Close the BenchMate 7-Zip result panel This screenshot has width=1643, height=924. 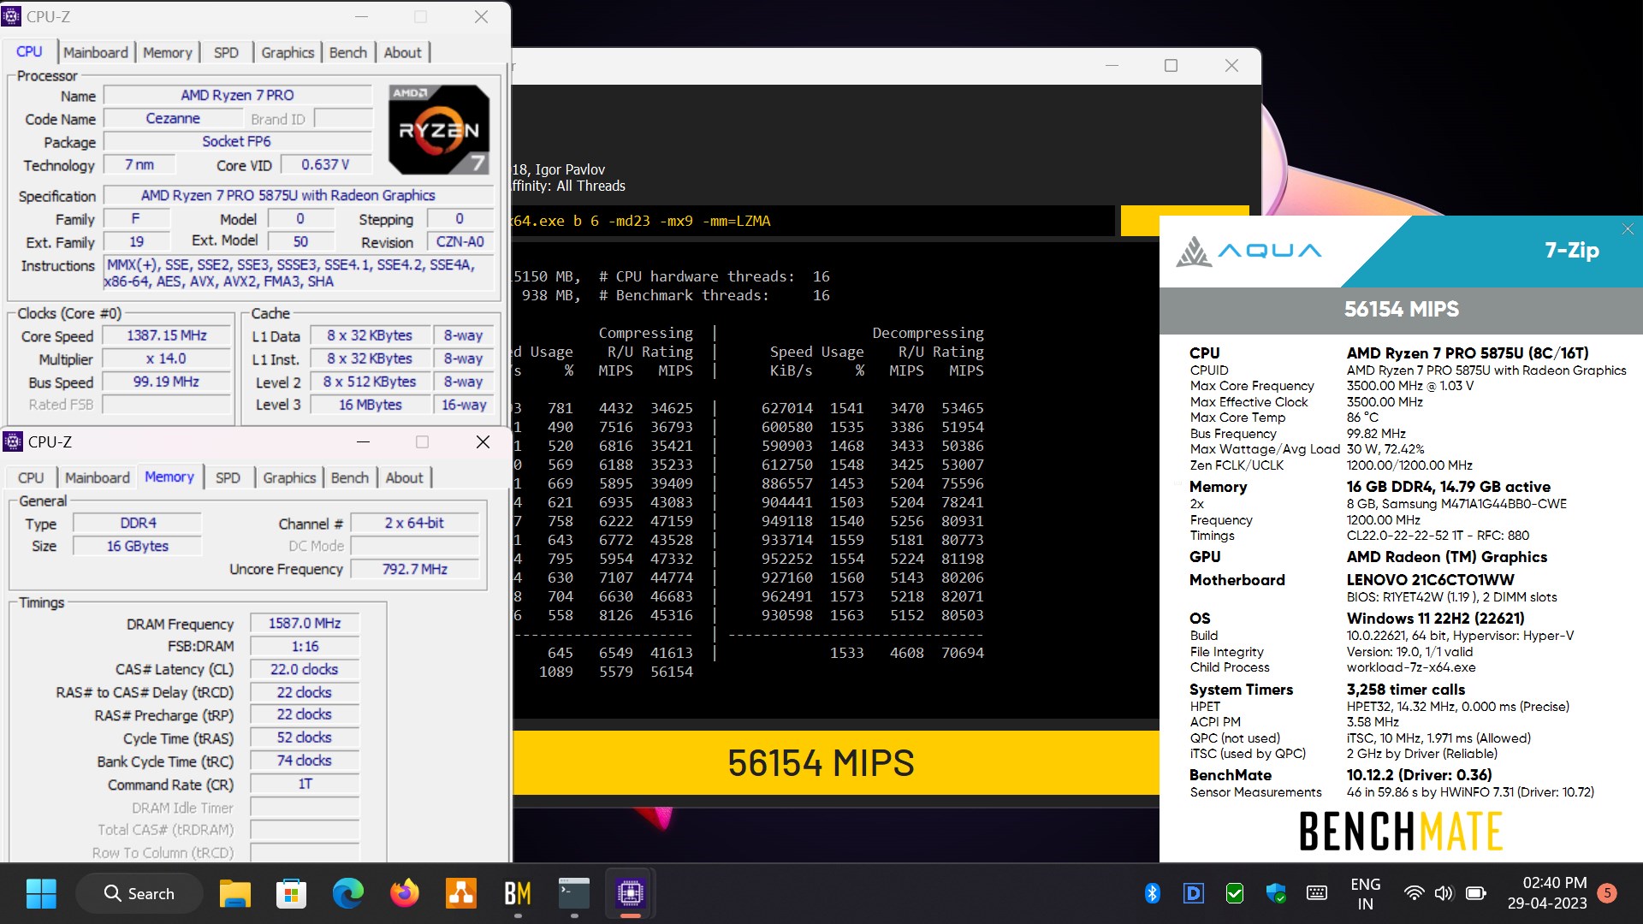pos(1628,228)
